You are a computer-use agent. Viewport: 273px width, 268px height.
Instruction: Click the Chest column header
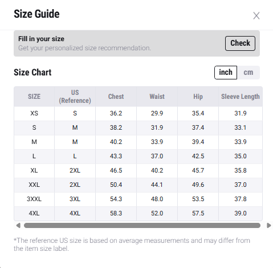116,97
